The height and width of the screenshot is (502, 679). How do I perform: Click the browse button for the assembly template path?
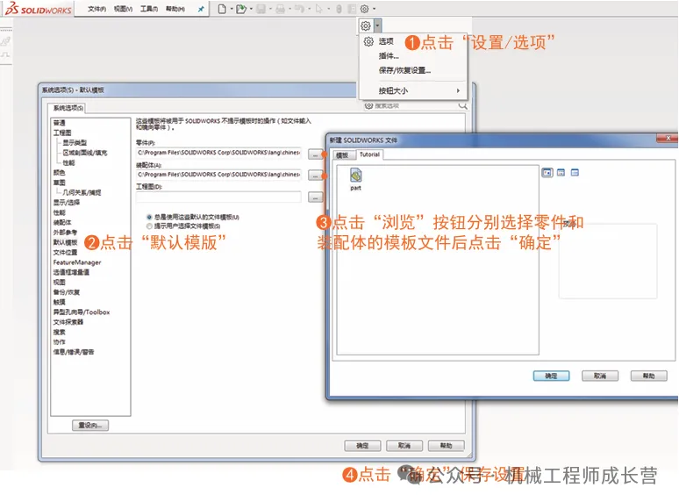[x=315, y=175]
